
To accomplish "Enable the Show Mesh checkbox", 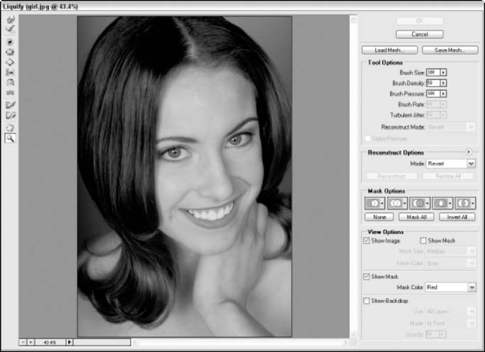I will coord(423,241).
